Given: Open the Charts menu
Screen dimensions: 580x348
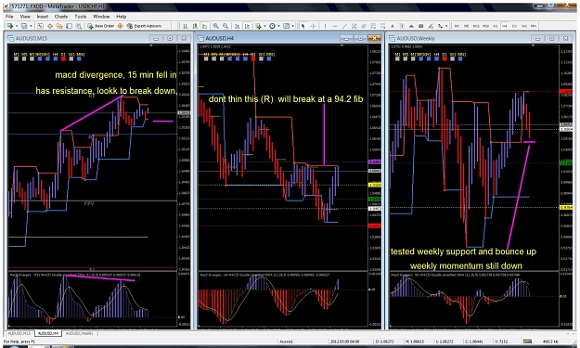Looking at the screenshot, I should [x=61, y=17].
